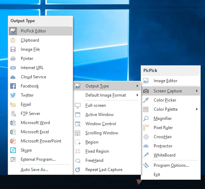Choose Fixed Region capture mode
Image resolution: width=205 pixels, height=189 pixels.
pos(107,151)
